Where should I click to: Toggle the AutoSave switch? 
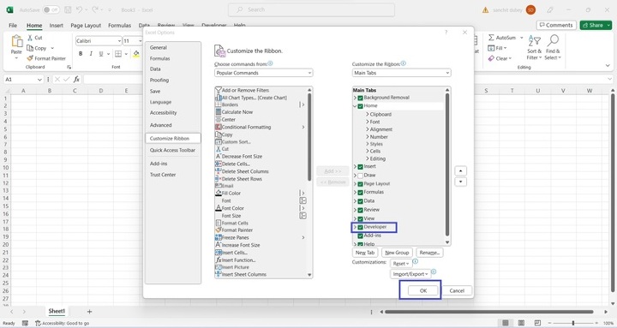[x=51, y=9]
